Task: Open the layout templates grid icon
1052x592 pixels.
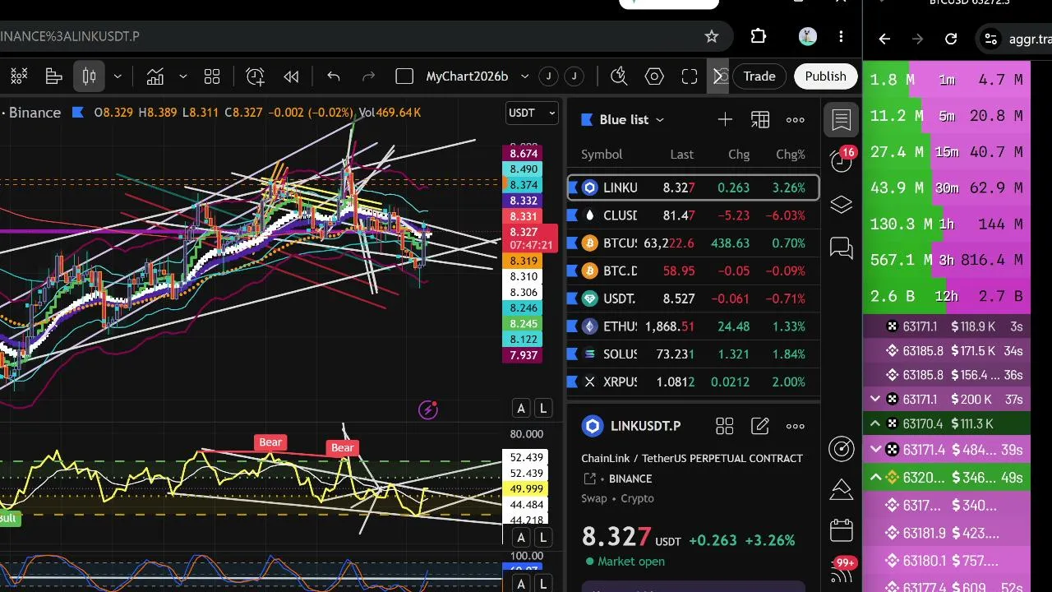Action: (x=212, y=76)
